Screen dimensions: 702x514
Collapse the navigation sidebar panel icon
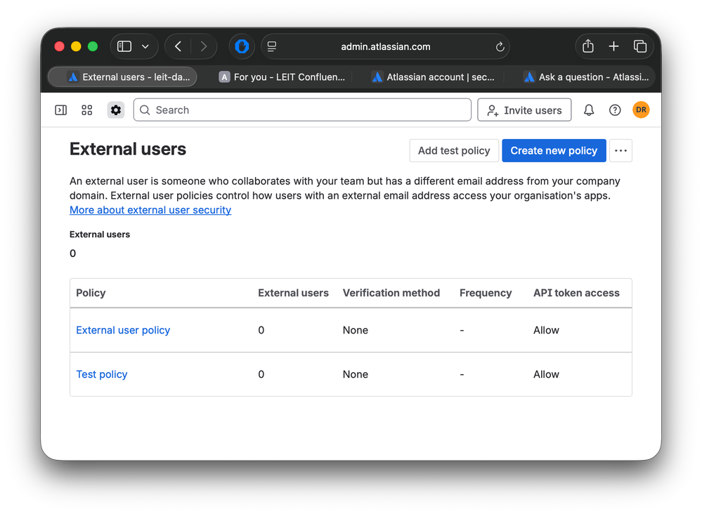tap(60, 110)
